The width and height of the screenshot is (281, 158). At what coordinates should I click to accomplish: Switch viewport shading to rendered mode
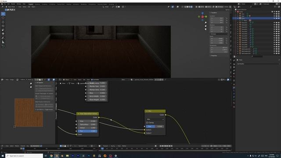[191, 7]
